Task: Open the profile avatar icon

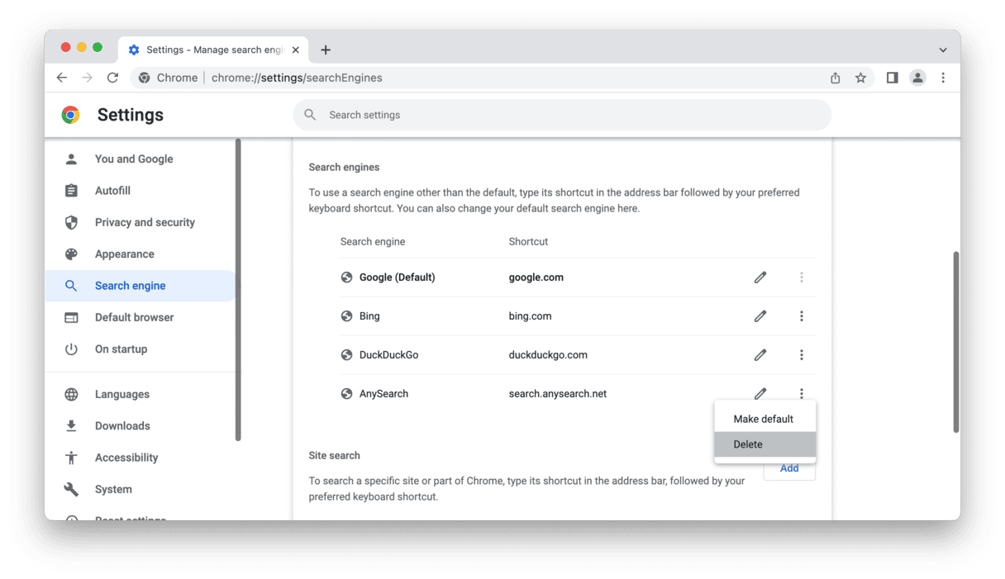Action: pyautogui.click(x=917, y=78)
